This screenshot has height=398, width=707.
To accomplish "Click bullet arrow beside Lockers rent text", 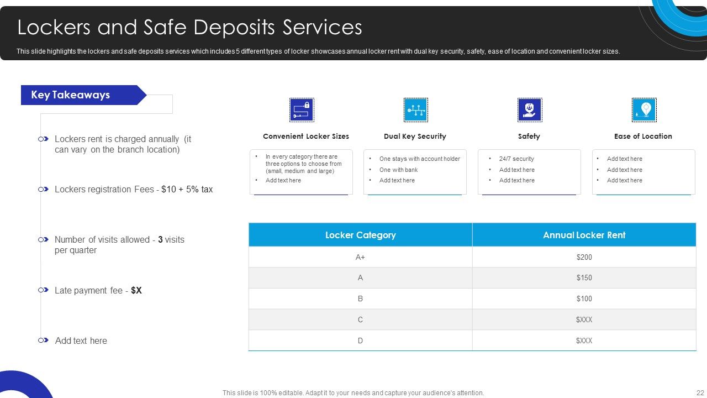I will [x=43, y=139].
